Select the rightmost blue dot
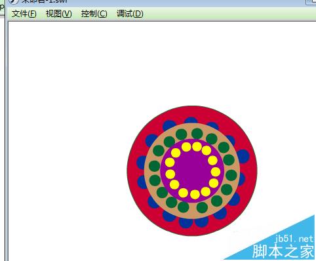316x261 pixels. 243,156
